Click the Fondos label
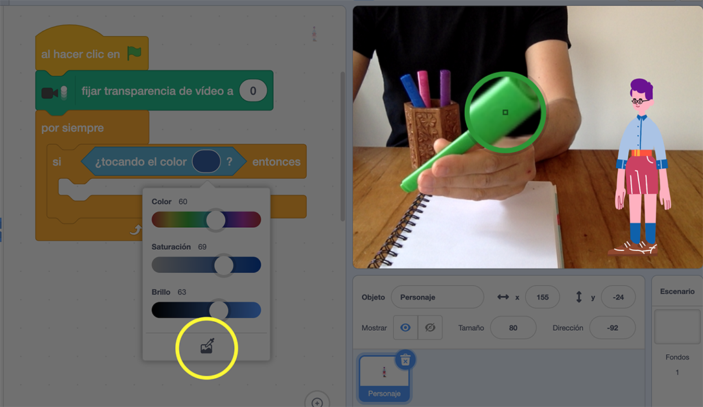 pyautogui.click(x=677, y=358)
